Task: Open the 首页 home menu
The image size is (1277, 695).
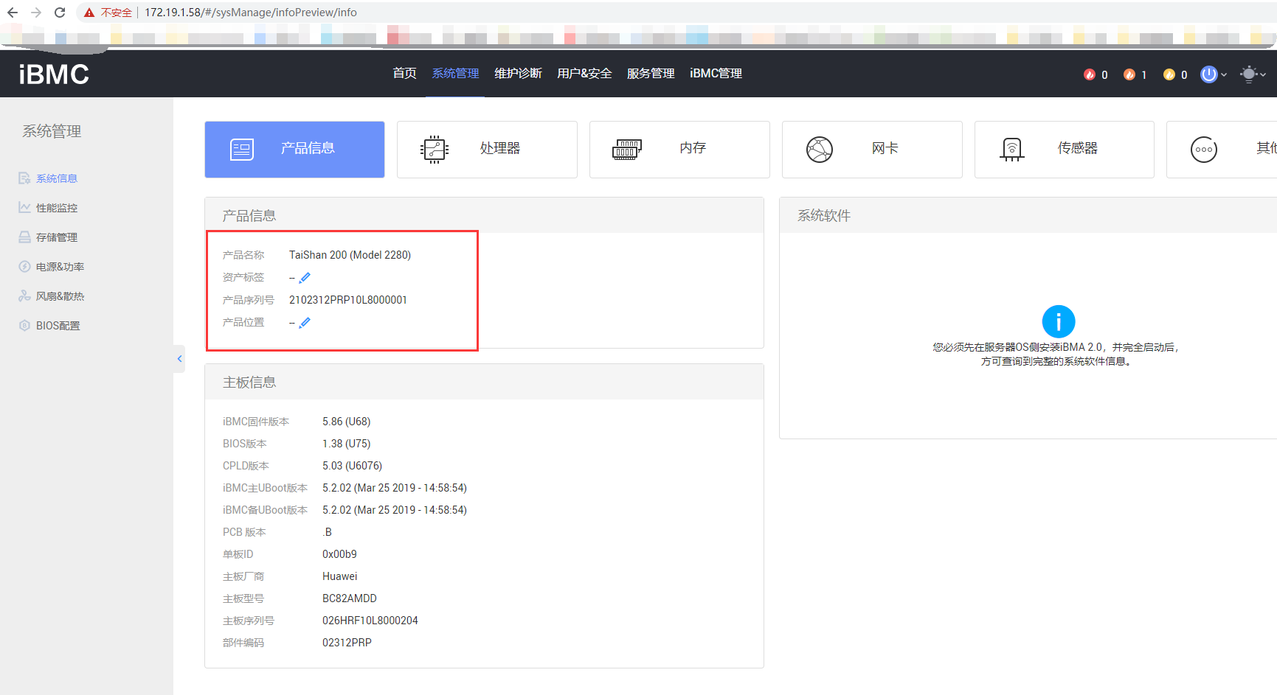Action: [404, 74]
